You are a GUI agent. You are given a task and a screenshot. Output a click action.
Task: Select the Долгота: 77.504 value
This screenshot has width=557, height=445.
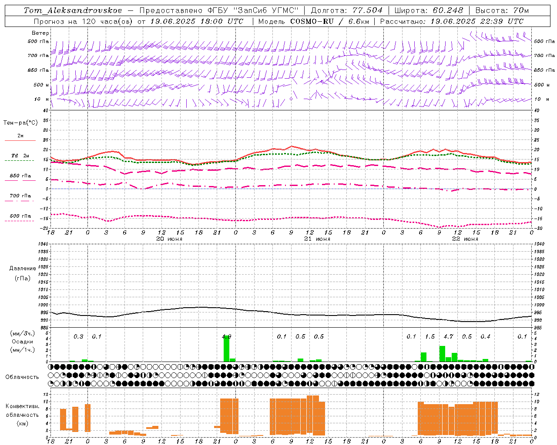tap(347, 10)
